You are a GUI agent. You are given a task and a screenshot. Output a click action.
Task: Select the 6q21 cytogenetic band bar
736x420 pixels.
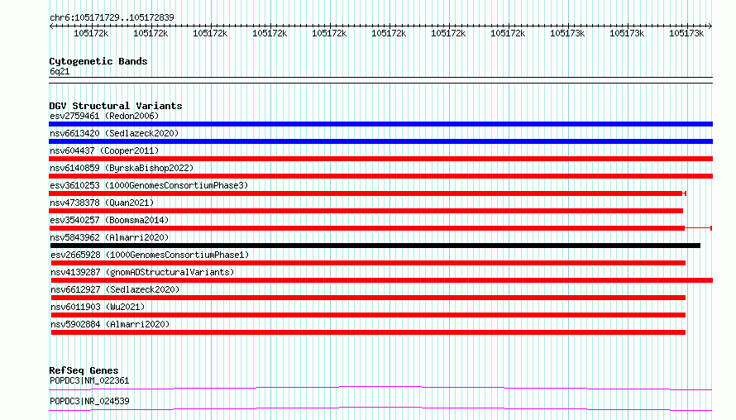pyautogui.click(x=380, y=80)
